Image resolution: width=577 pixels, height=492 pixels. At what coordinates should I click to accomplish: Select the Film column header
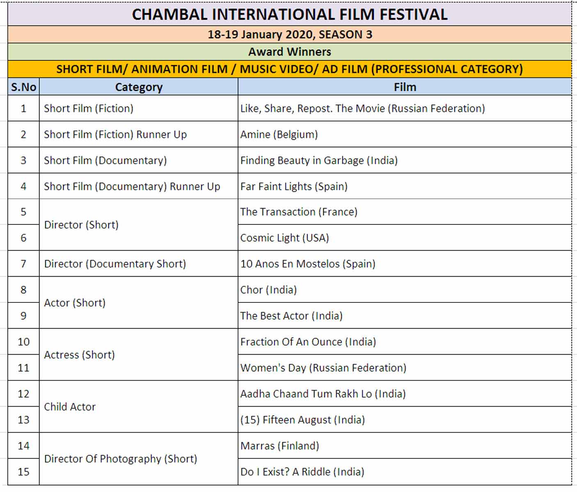tap(405, 87)
